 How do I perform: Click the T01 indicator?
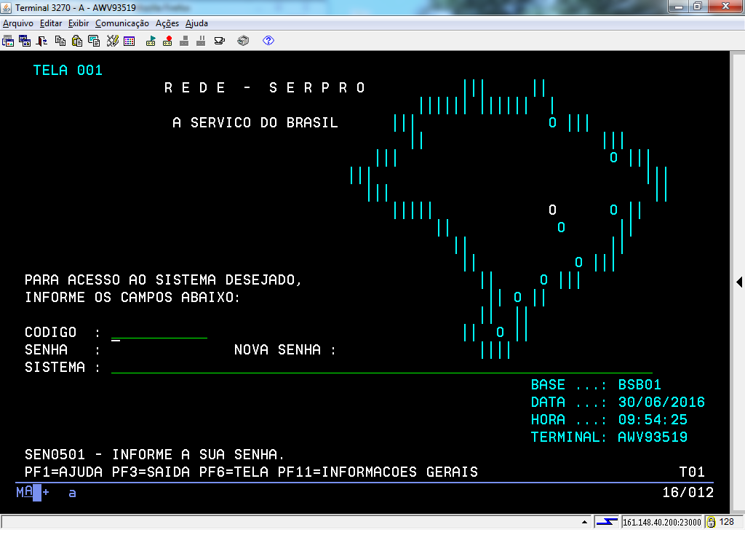pyautogui.click(x=692, y=472)
